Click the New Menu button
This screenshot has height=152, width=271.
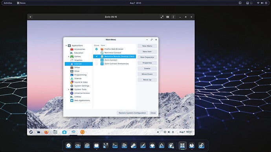point(147,46)
